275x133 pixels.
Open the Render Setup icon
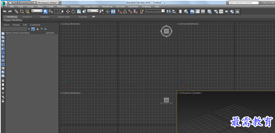216,11
